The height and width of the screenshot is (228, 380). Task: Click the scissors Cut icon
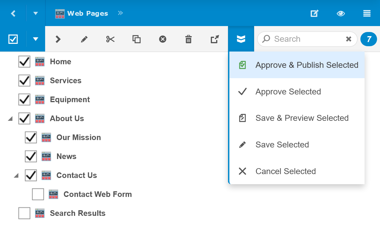click(x=110, y=39)
